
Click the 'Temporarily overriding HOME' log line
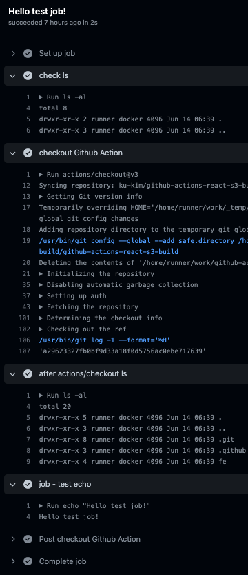(x=143, y=208)
